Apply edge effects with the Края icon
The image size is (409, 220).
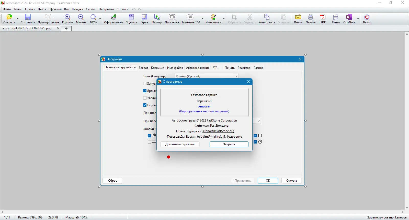pos(145,17)
